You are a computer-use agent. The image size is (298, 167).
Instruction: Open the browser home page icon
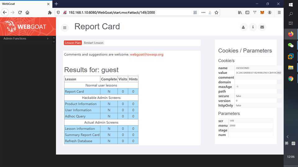(27, 12)
